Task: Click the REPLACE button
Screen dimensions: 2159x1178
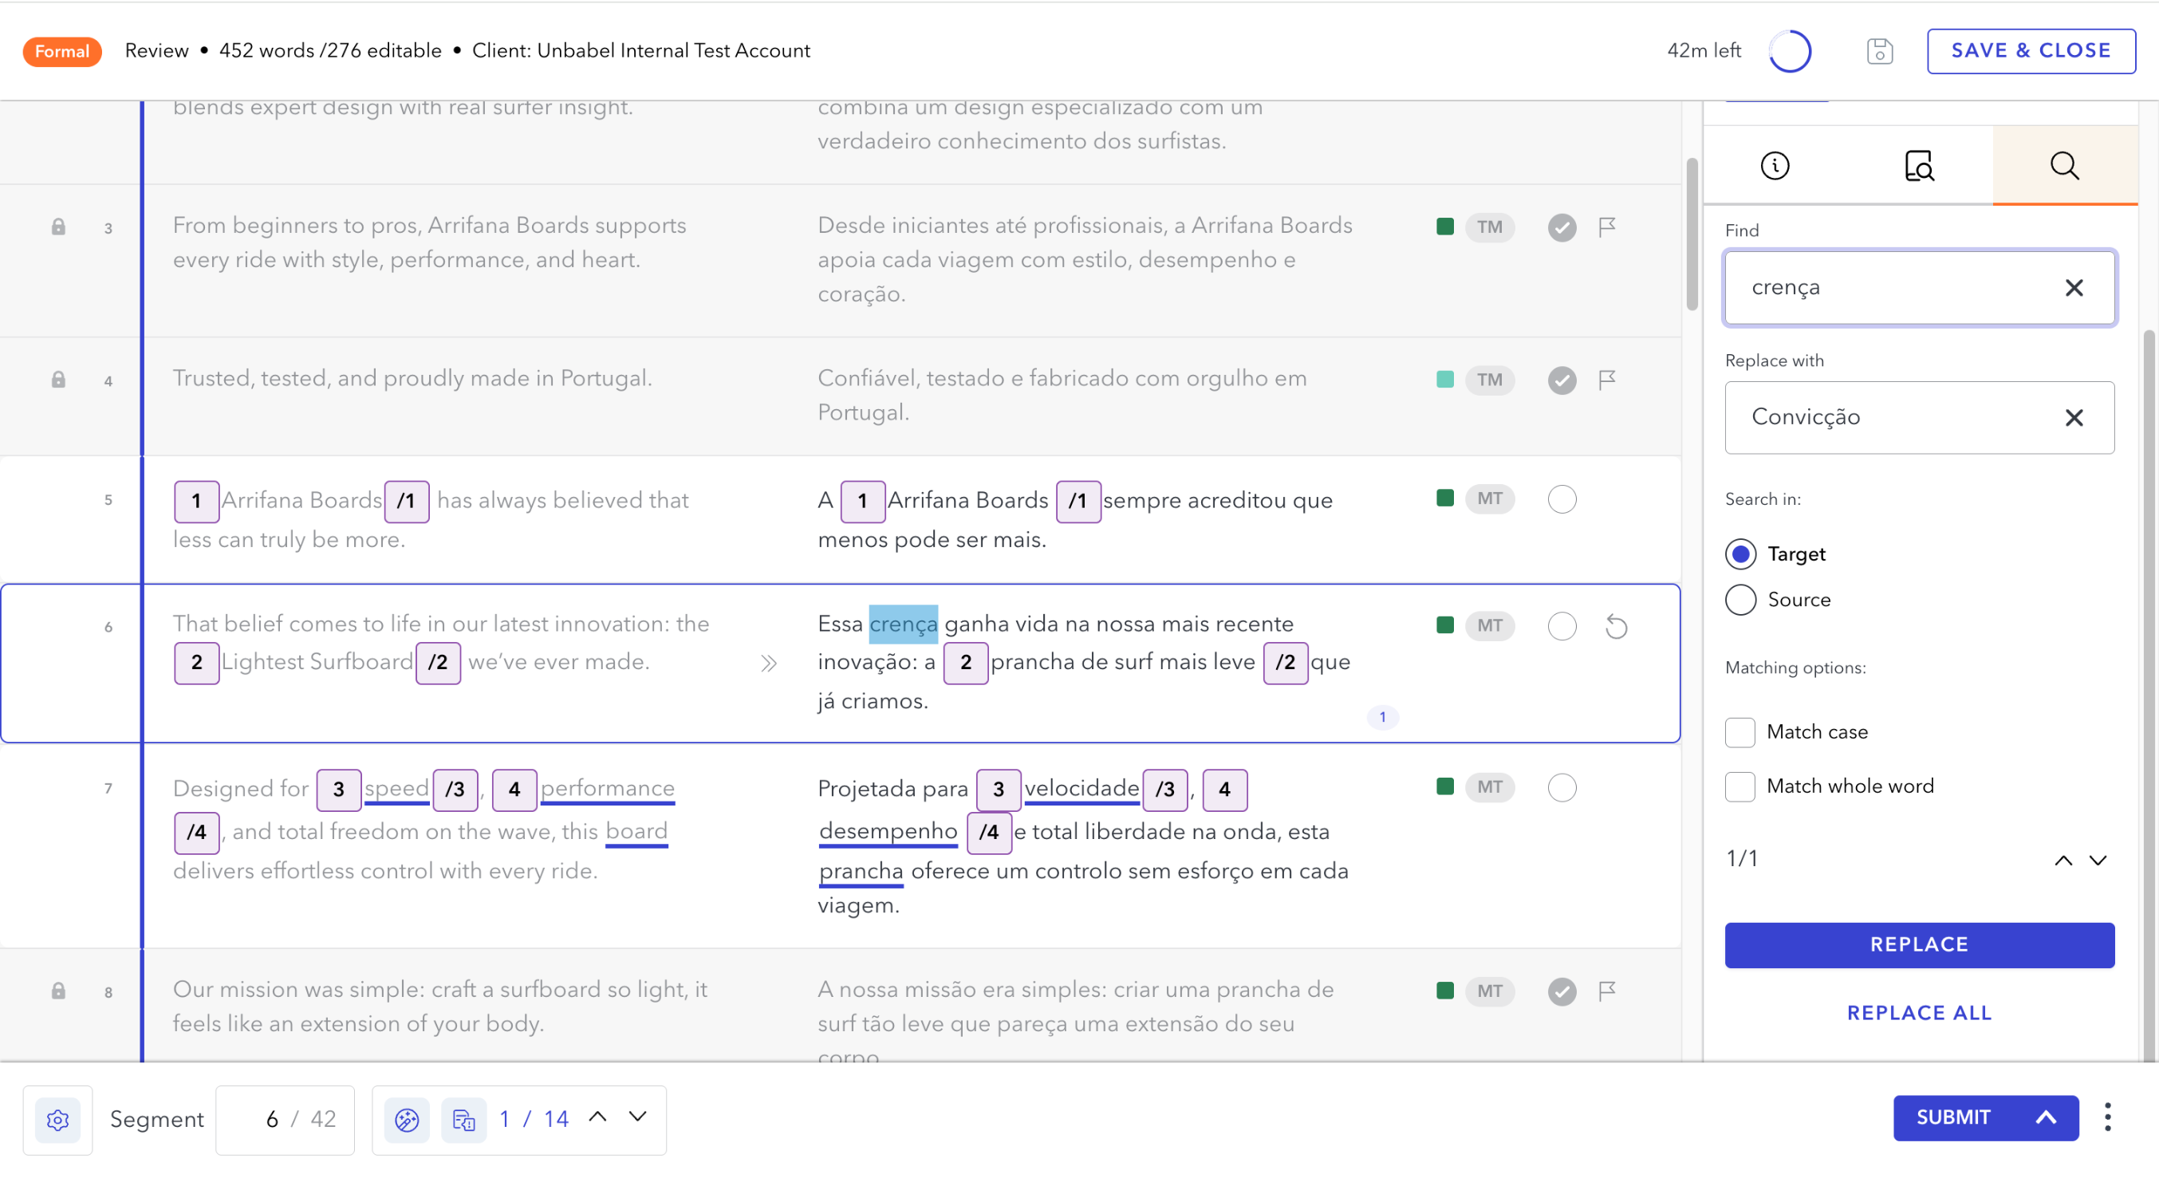Action: (x=1918, y=945)
